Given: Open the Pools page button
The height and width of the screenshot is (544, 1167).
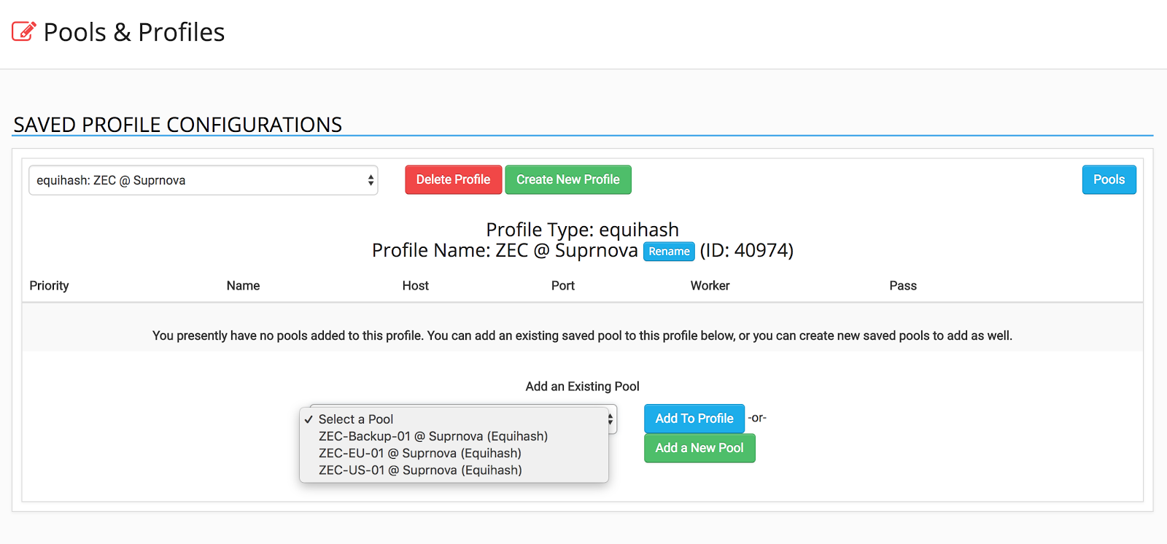Looking at the screenshot, I should click(1109, 179).
